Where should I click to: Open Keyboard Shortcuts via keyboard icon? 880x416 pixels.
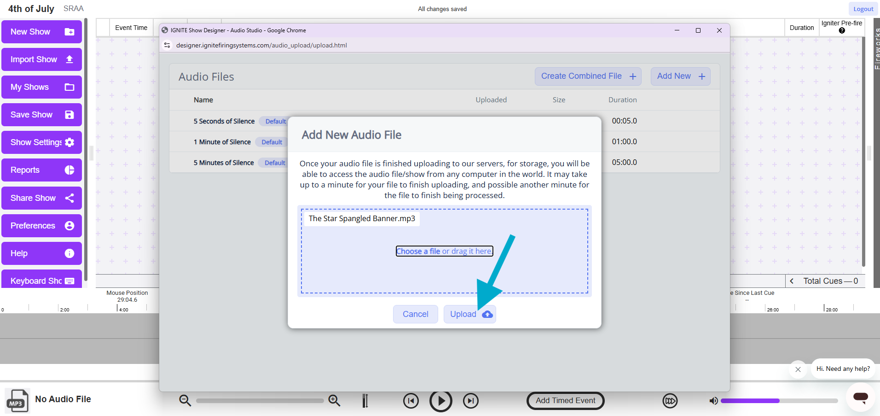coord(69,281)
